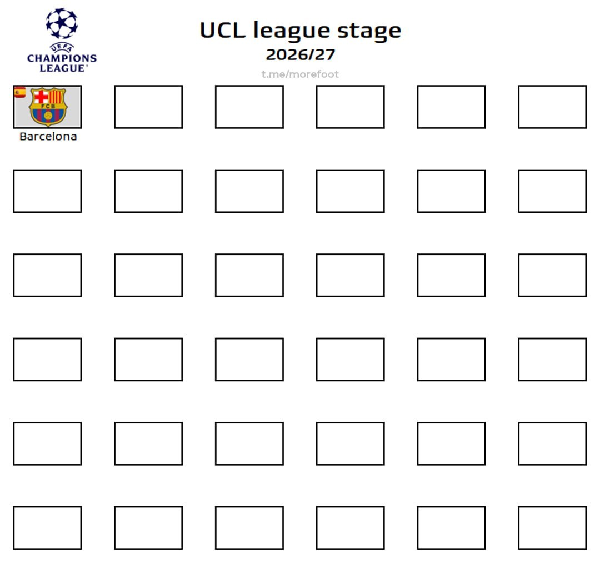Pick the fifth slot in the top row
Screen dimensions: 600x568
click(451, 107)
